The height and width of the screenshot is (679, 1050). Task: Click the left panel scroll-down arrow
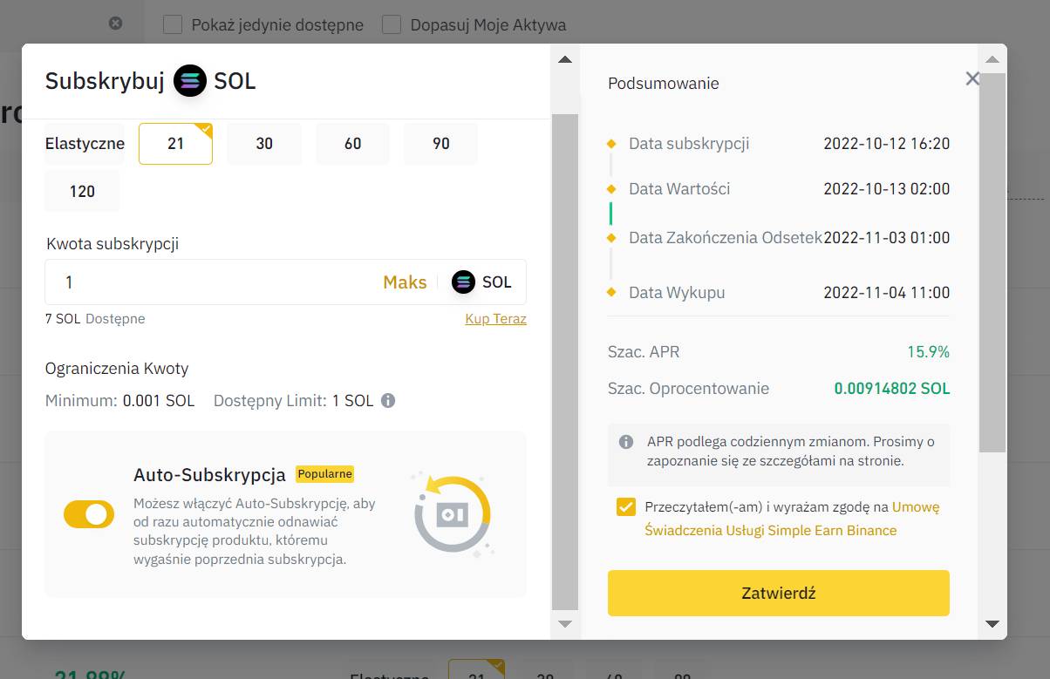[564, 623]
